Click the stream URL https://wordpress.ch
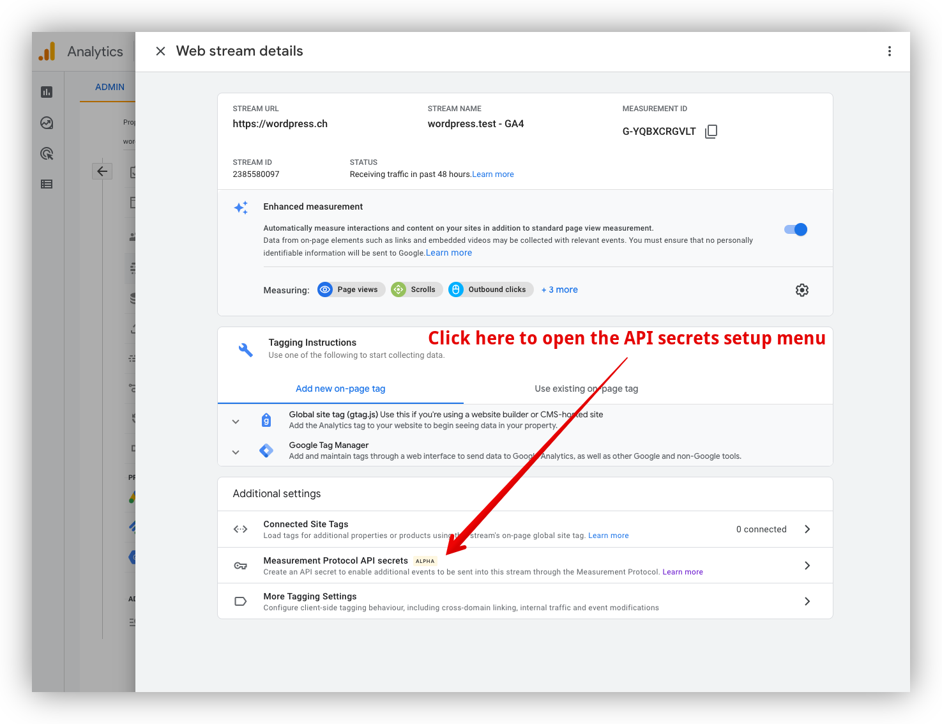942x724 pixels. (x=280, y=124)
